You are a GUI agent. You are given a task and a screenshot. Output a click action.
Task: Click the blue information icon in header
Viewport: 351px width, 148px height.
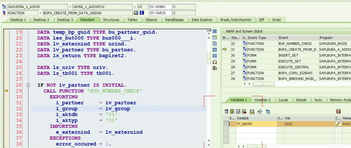tap(142, 13)
